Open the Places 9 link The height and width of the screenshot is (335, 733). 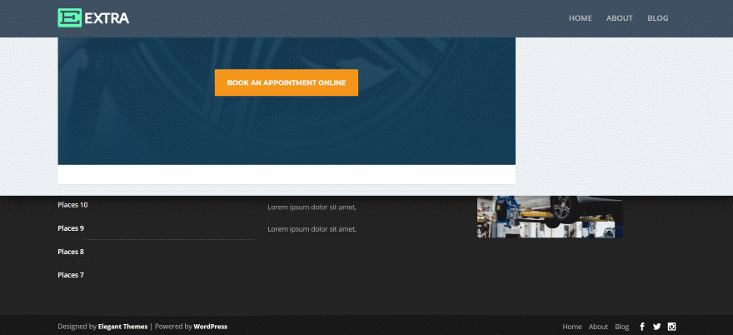pos(71,228)
